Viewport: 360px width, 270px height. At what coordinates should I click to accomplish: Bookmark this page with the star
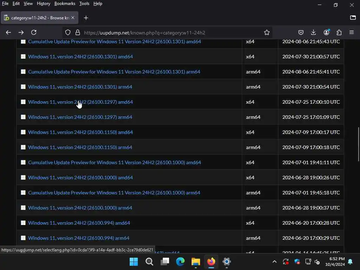click(266, 33)
